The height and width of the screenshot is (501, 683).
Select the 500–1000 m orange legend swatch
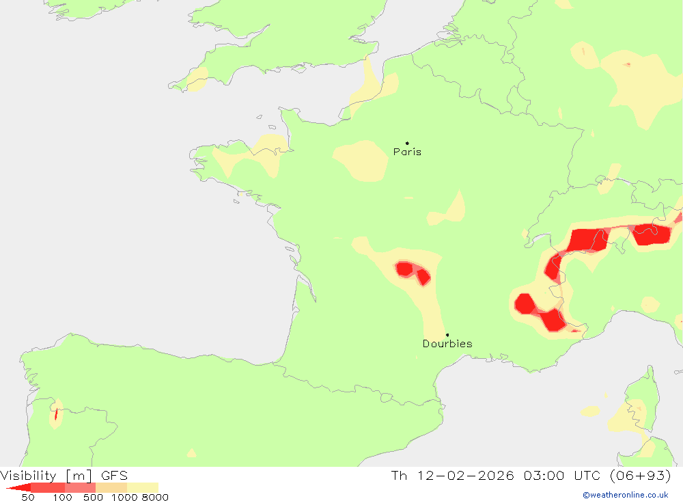111,487
